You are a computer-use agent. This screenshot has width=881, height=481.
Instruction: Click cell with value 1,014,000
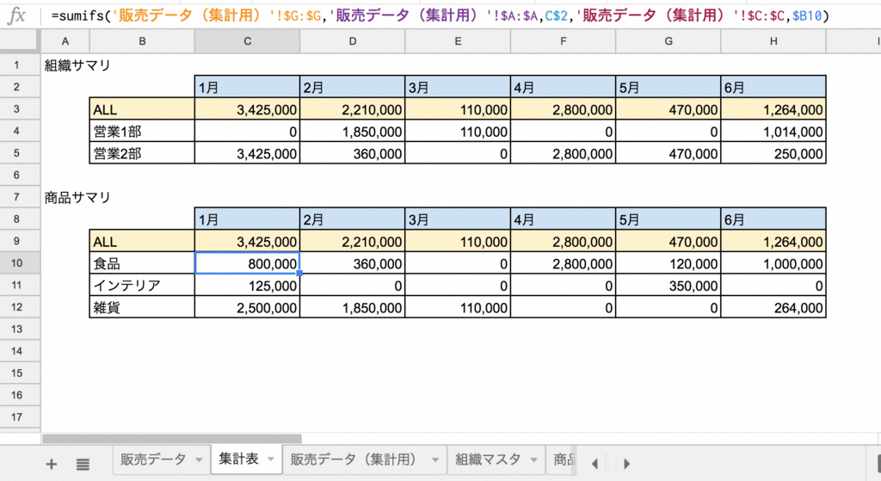coord(773,131)
